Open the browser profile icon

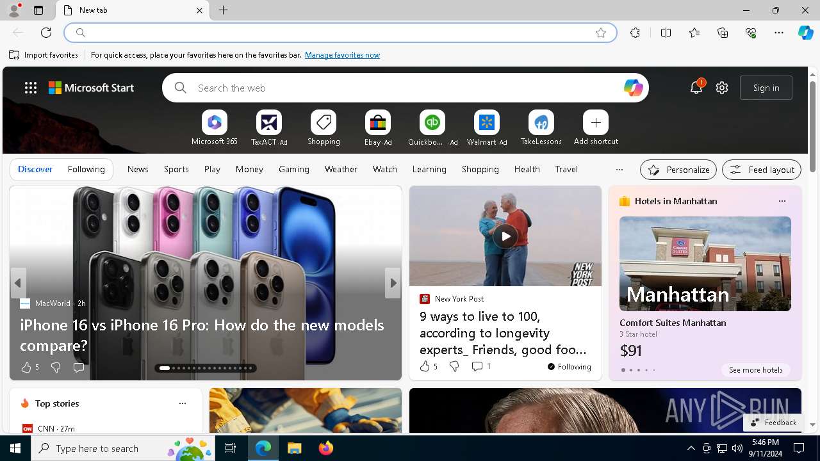(x=14, y=10)
